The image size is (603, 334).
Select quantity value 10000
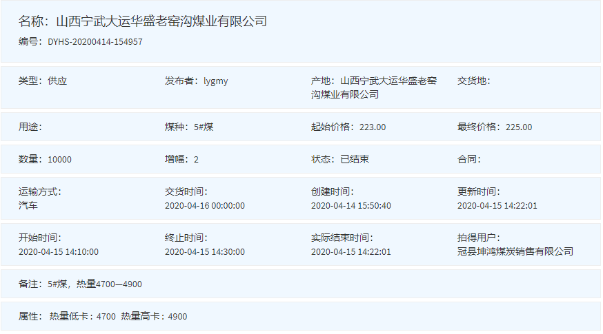click(59, 160)
